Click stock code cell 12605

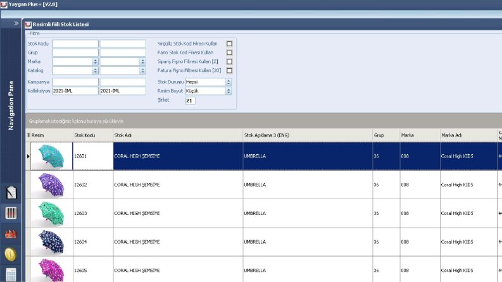click(x=93, y=270)
